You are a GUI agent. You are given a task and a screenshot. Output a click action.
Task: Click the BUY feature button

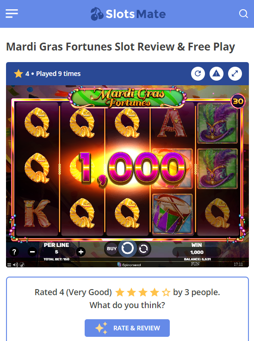click(112, 249)
